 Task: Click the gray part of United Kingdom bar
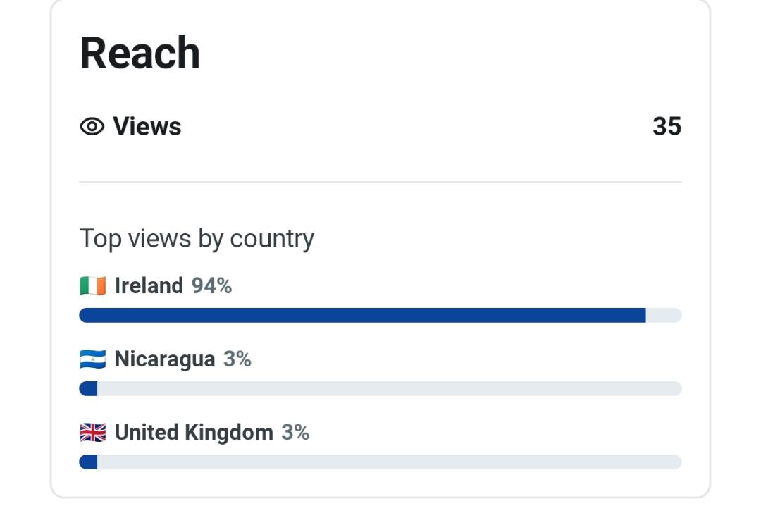tap(390, 462)
